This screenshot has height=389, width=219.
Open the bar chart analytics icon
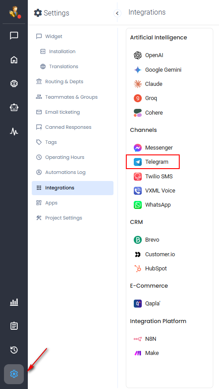14,302
